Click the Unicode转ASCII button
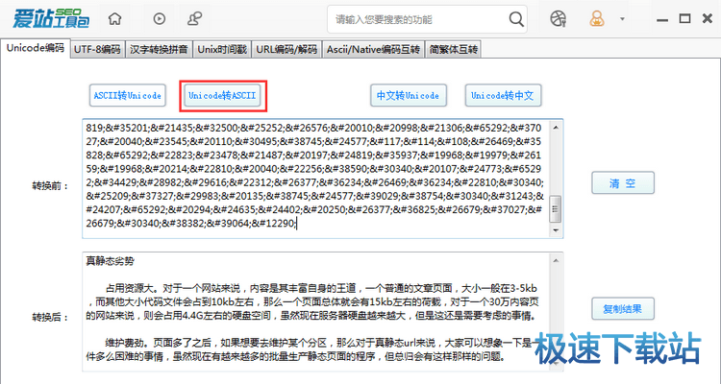The height and width of the screenshot is (384, 721). click(223, 96)
